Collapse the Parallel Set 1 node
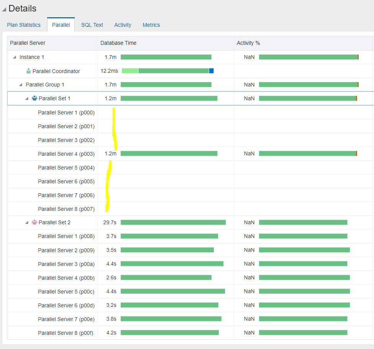 point(27,98)
